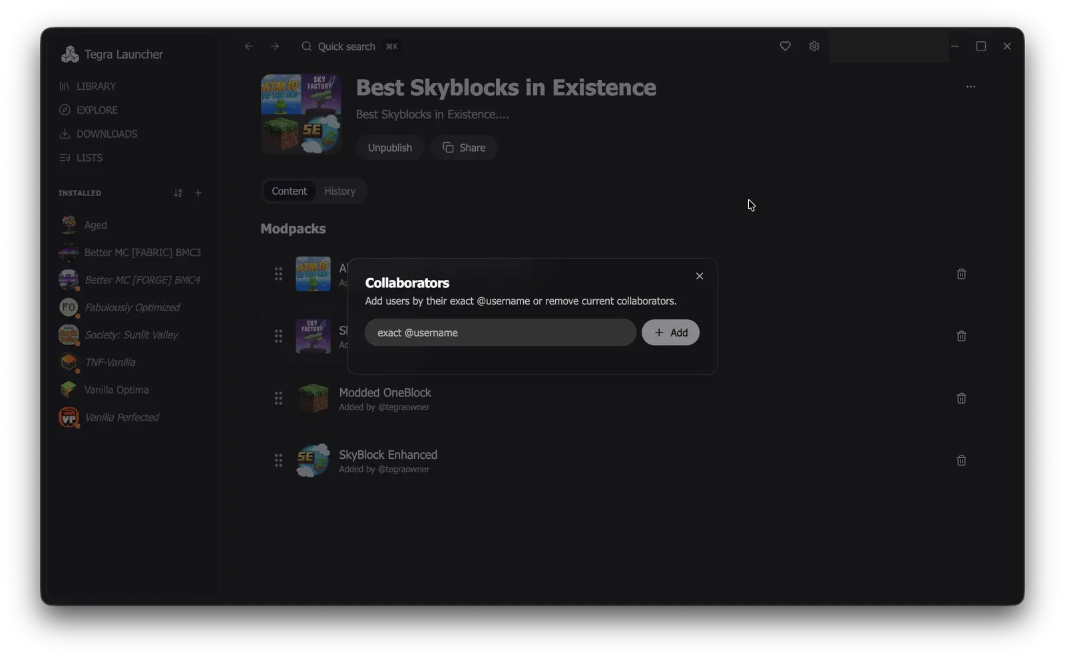
Task: Click the Share button
Action: 464,148
